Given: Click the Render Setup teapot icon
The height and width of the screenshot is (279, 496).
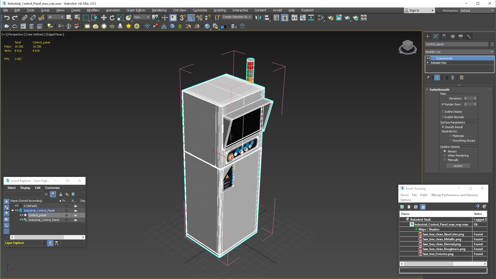Looking at the screenshot, I should [330, 18].
